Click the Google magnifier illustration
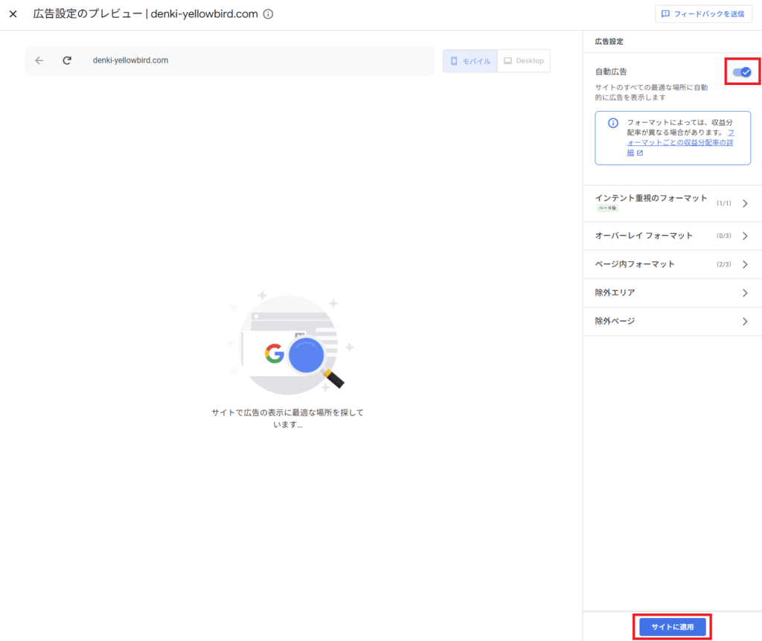Screen dimensions: 762x641 tap(289, 344)
